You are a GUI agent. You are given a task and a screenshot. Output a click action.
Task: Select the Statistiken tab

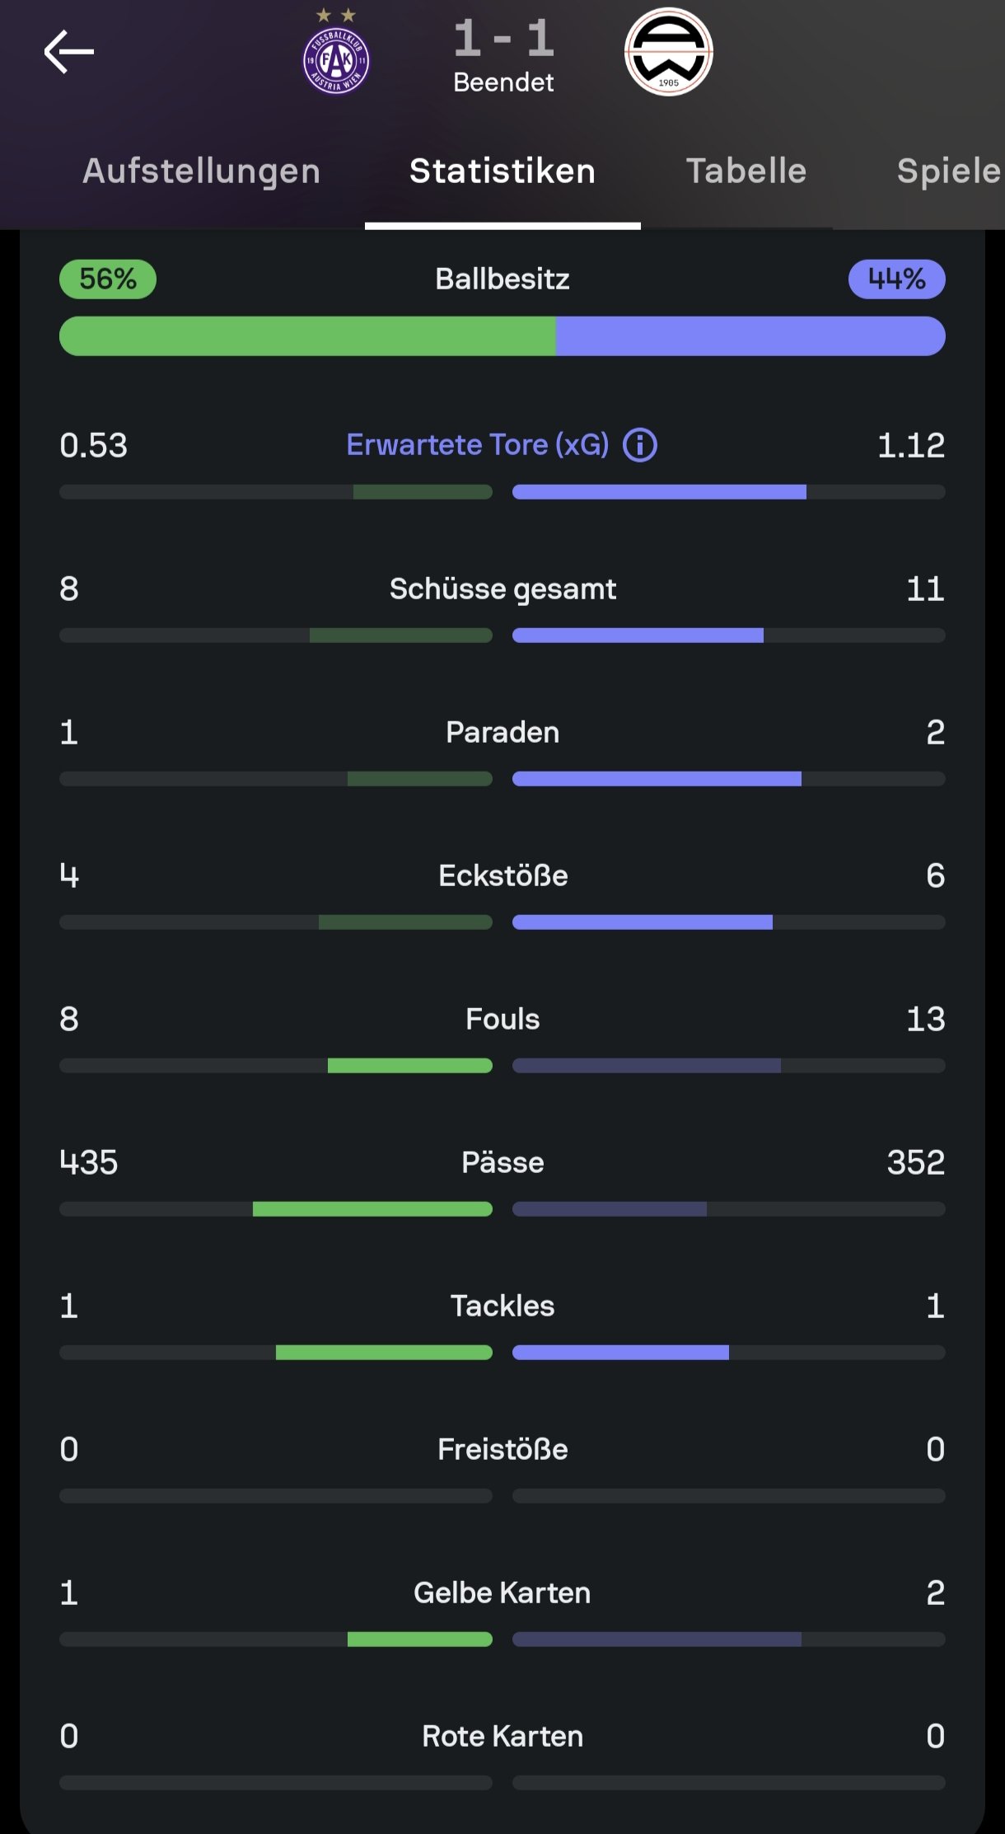click(x=502, y=171)
